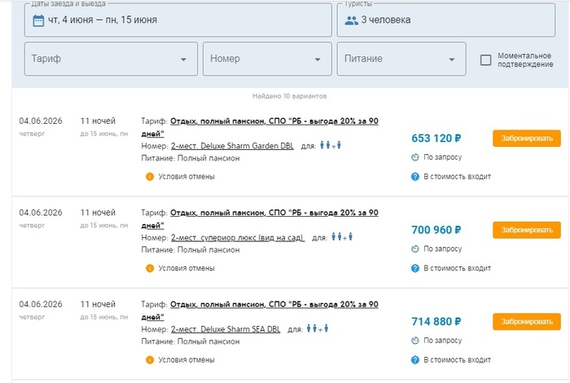
Task: Open the first offer's tariff link
Action: click(x=277, y=121)
